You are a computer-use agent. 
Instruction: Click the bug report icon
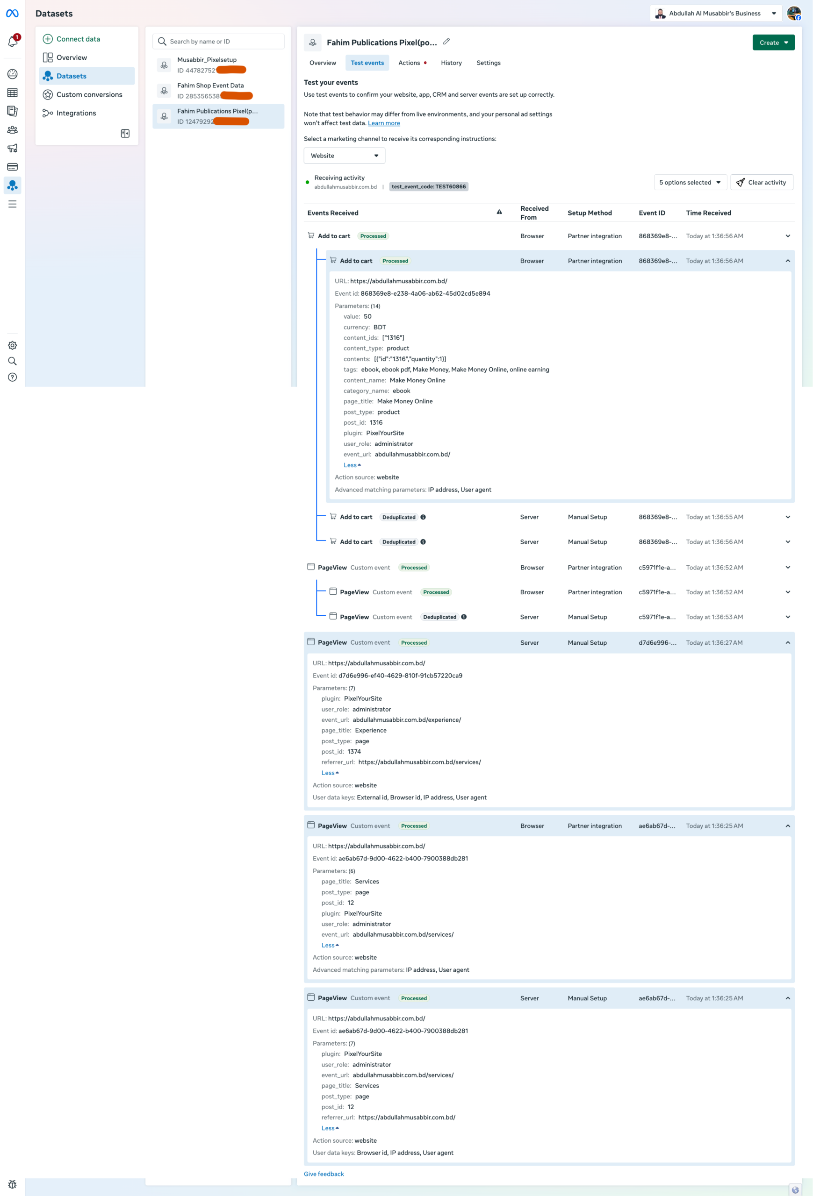click(x=12, y=1184)
